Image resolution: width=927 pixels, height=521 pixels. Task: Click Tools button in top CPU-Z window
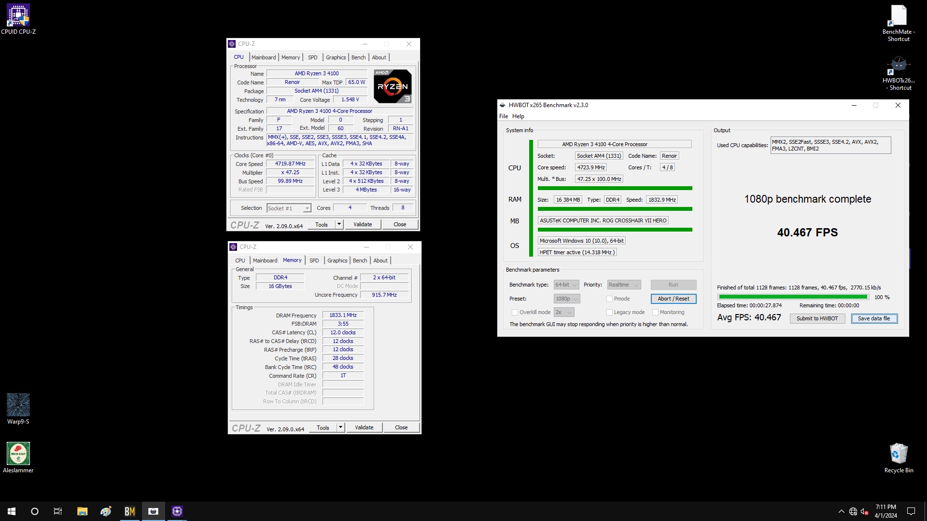(x=322, y=224)
